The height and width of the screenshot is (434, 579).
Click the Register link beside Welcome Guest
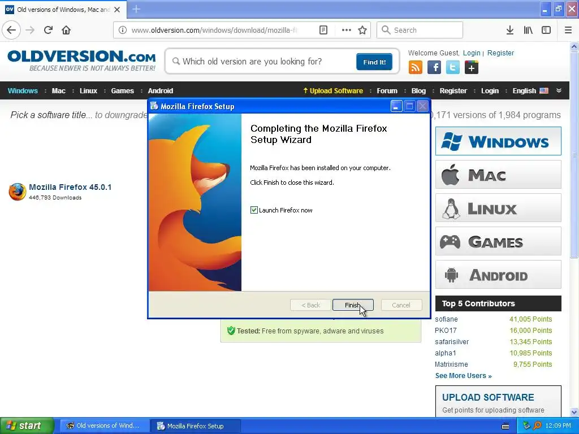point(500,53)
